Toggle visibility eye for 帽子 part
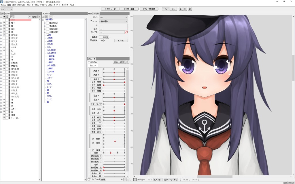295x184 pixels. (4, 23)
